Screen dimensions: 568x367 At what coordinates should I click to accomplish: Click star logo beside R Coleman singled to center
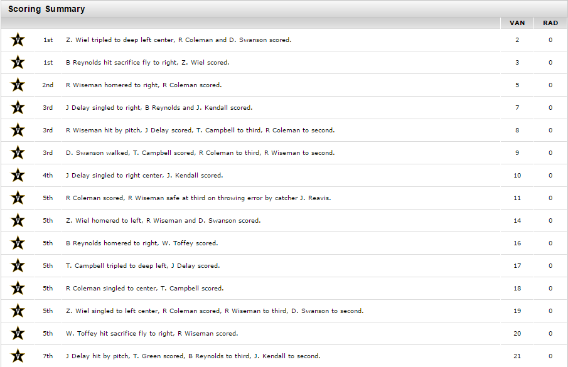click(18, 288)
